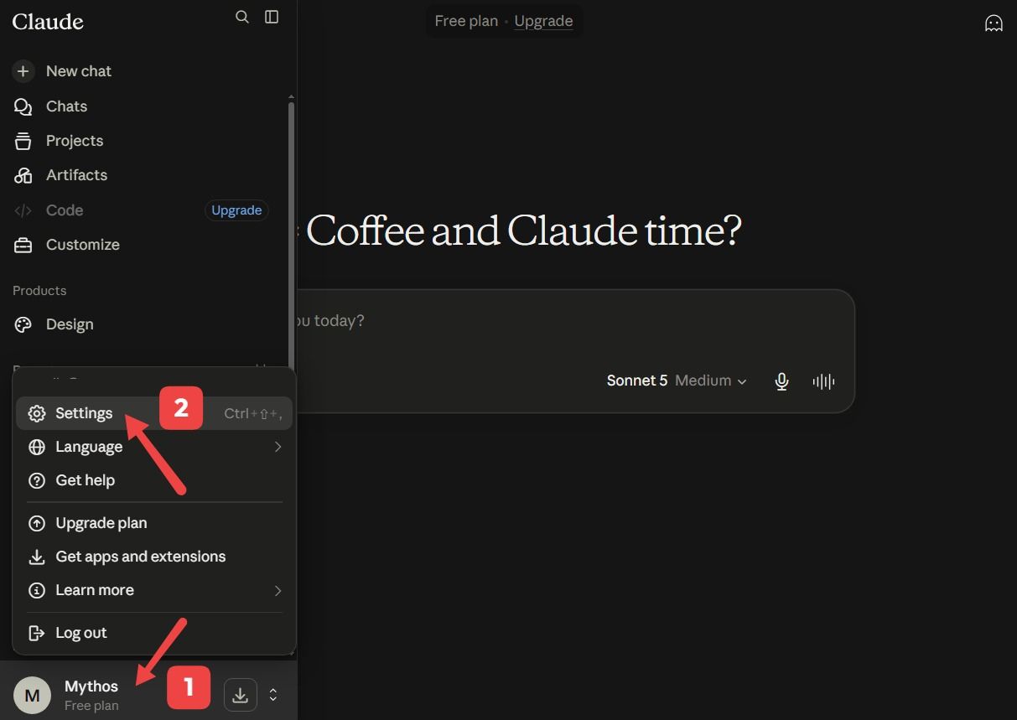Viewport: 1017px width, 720px height.
Task: Click the Code brackets icon
Action: tap(23, 210)
